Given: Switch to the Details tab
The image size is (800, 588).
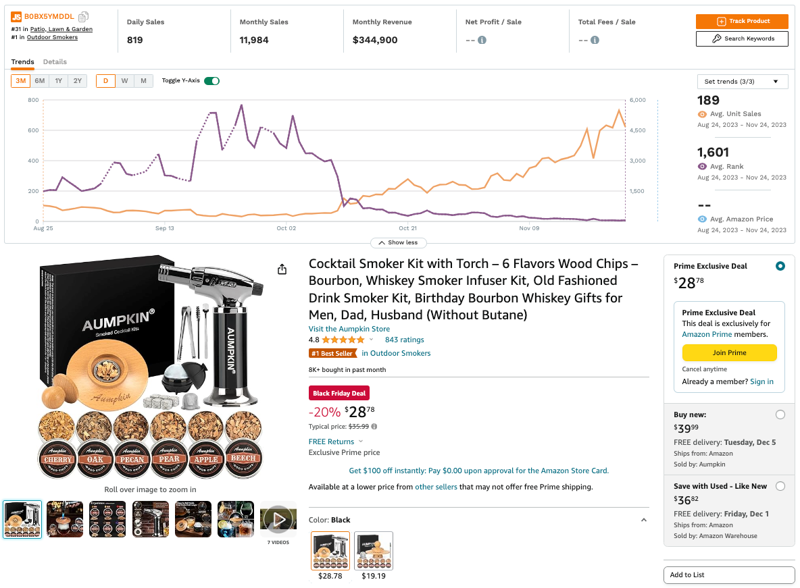Looking at the screenshot, I should click(55, 62).
